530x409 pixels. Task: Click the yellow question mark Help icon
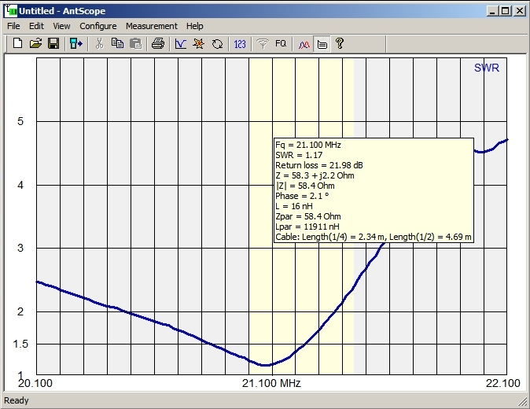(x=340, y=43)
